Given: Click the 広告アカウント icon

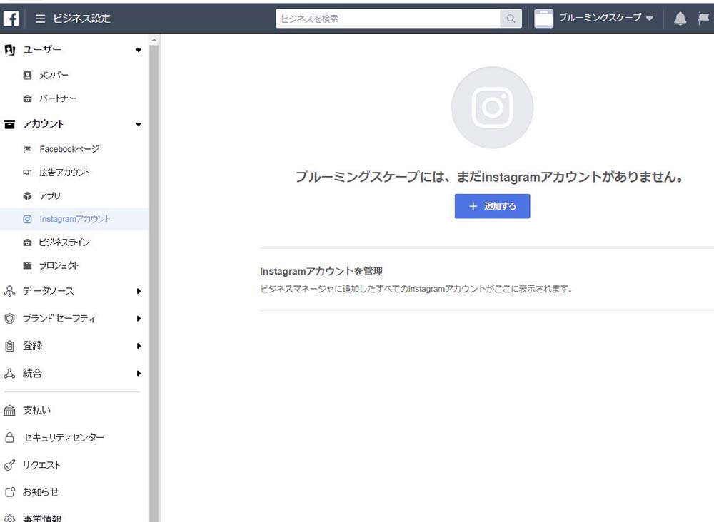Looking at the screenshot, I should (27, 173).
